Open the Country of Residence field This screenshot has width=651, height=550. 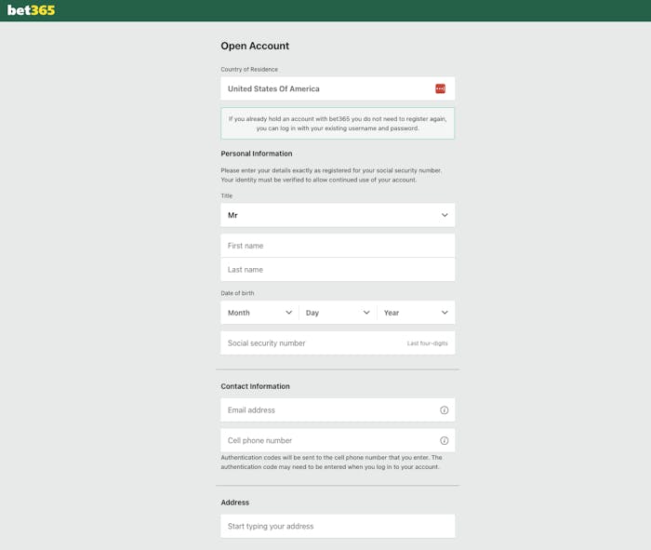pyautogui.click(x=338, y=88)
